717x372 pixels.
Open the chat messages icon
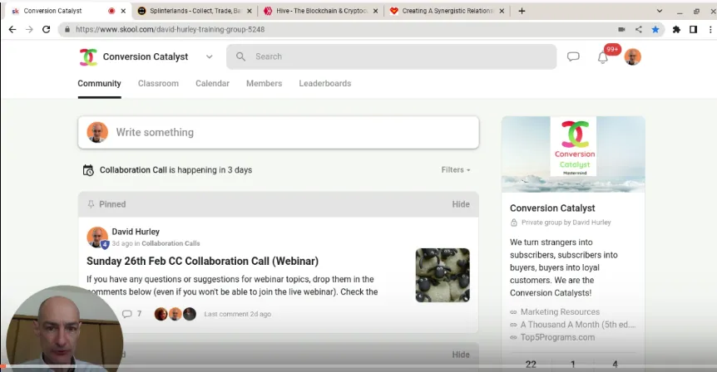(573, 56)
